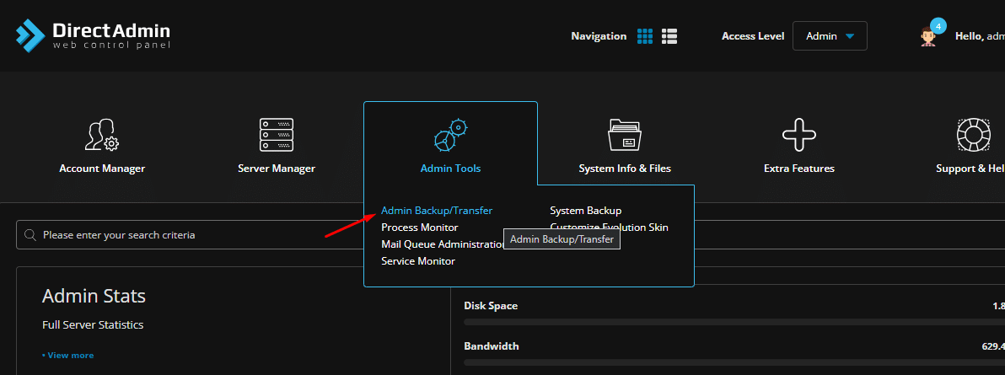Click the Bandwidth usage bar

coord(734,362)
